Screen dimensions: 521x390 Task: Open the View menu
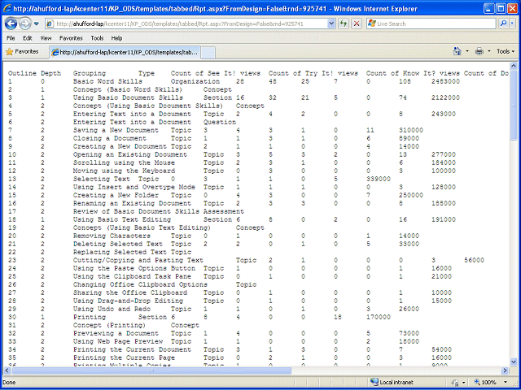coord(46,38)
